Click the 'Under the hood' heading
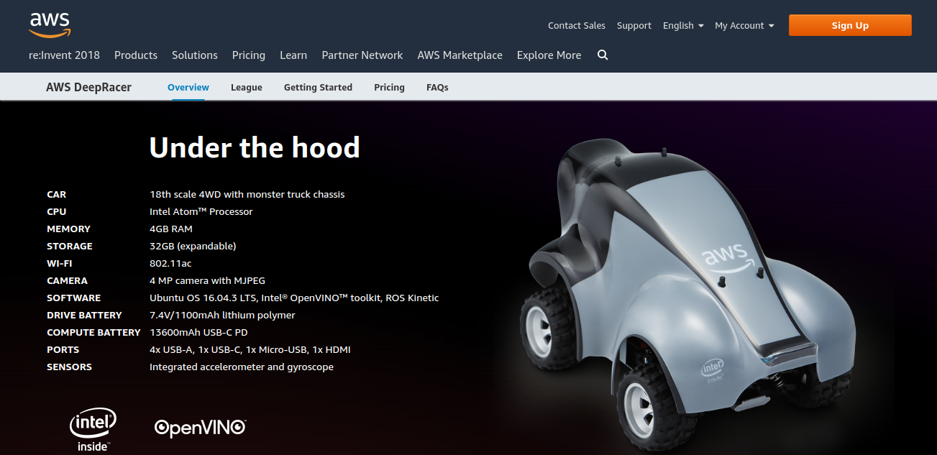This screenshot has width=937, height=455. [x=255, y=147]
